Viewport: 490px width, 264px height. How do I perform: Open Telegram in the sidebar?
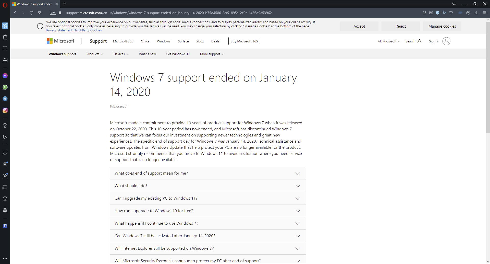click(5, 99)
